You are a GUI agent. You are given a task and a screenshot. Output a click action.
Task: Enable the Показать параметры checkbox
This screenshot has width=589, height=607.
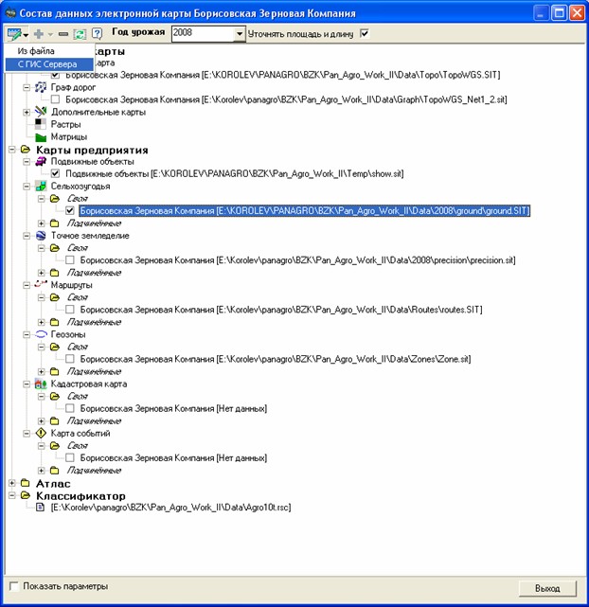(13, 586)
